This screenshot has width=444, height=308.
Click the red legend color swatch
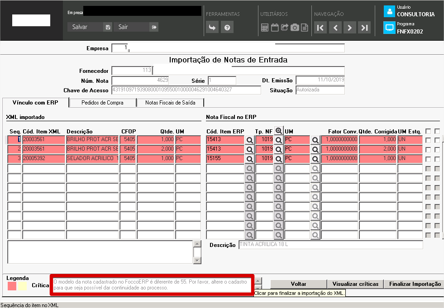(12, 286)
